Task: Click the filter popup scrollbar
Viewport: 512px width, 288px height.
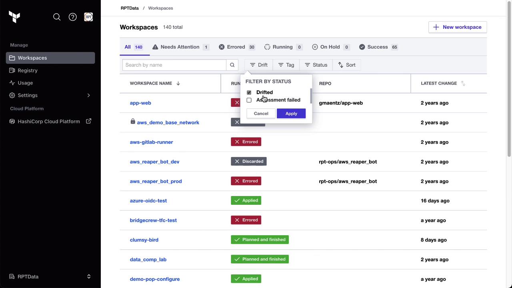Action: tap(311, 96)
